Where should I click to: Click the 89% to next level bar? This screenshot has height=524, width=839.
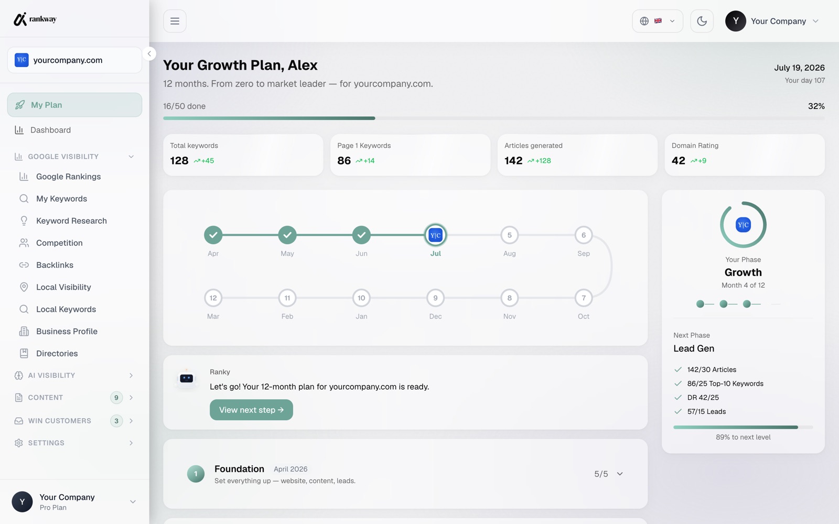(743, 427)
